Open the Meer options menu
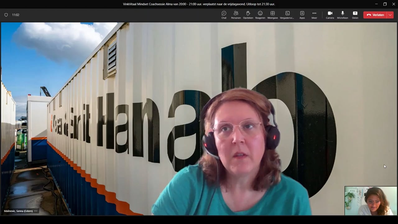This screenshot has height=224, width=398. coord(314,15)
